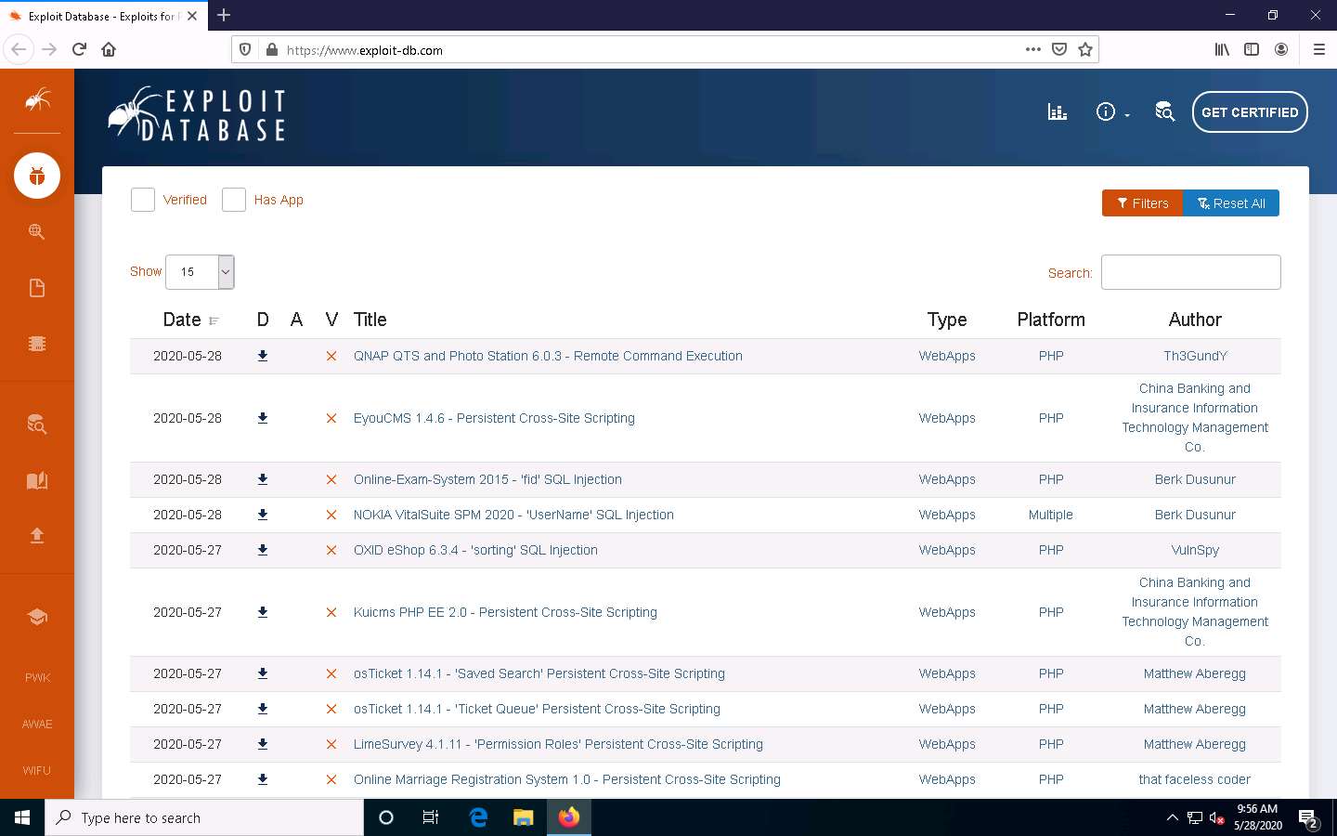Go to Firefox home page
Screen dimensions: 1337x836
(x=109, y=49)
